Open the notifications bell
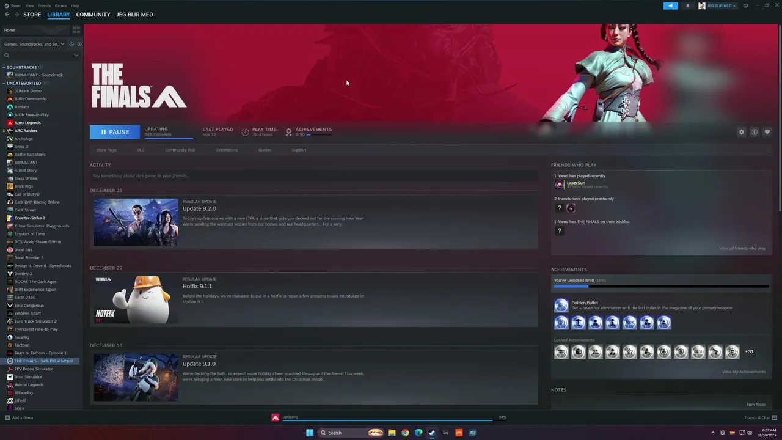The image size is (782, 440). point(687,5)
